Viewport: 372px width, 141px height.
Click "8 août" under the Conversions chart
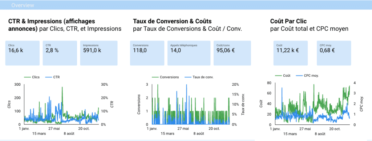(198, 134)
